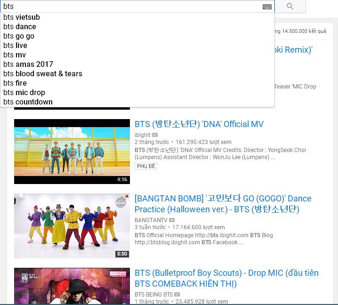338x305 pixels.
Task: Visit the BTS BEING BTS channel
Action: [x=153, y=295]
